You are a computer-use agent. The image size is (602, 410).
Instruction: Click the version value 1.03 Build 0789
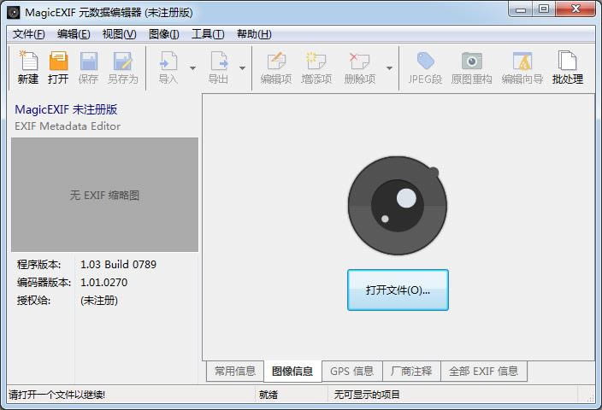(x=118, y=264)
